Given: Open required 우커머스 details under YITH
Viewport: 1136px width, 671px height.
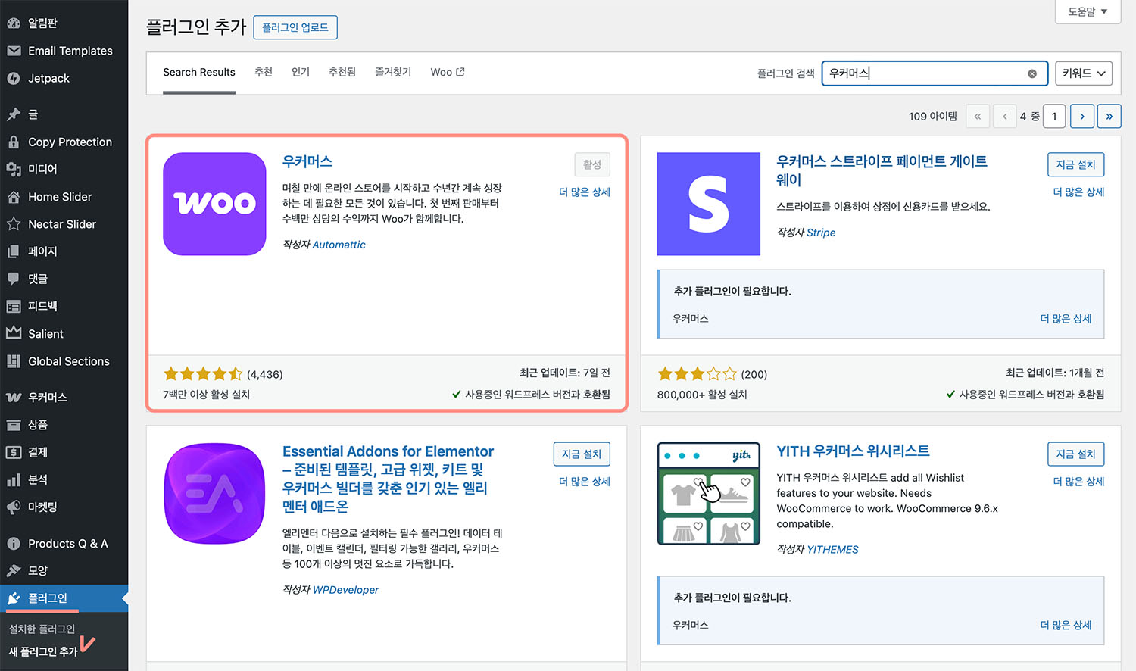Looking at the screenshot, I should (1066, 626).
